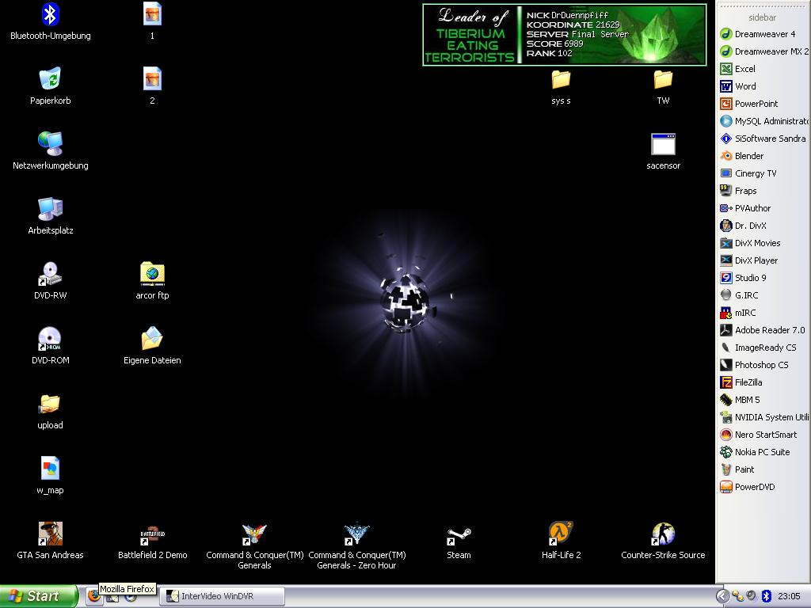Launch MBM 5 from the sidebar
The width and height of the screenshot is (811, 608).
point(741,400)
